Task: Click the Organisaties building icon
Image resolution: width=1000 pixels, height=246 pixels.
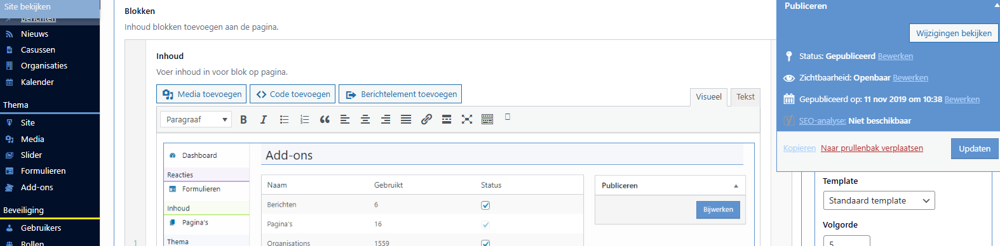Action: [x=9, y=66]
